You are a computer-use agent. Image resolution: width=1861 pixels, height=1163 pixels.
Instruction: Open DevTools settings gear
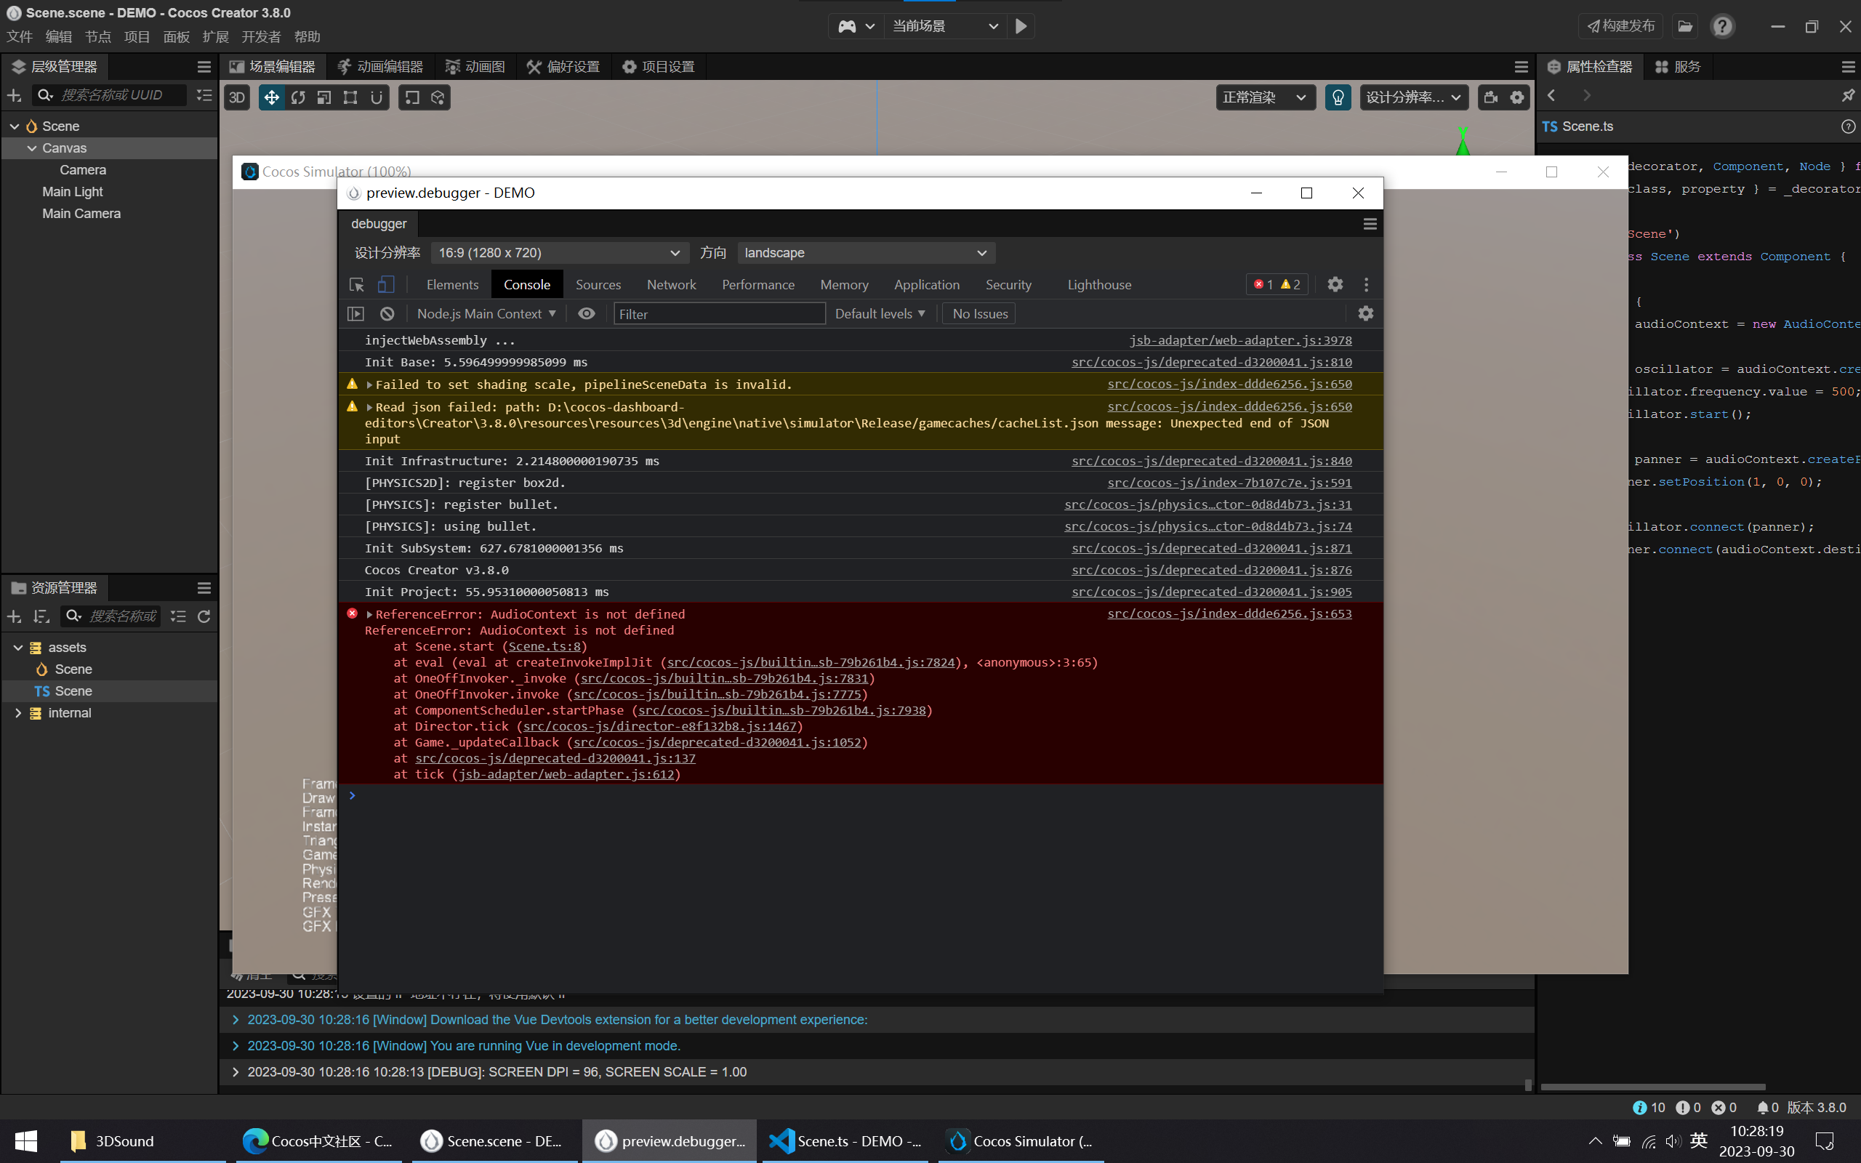(1335, 285)
